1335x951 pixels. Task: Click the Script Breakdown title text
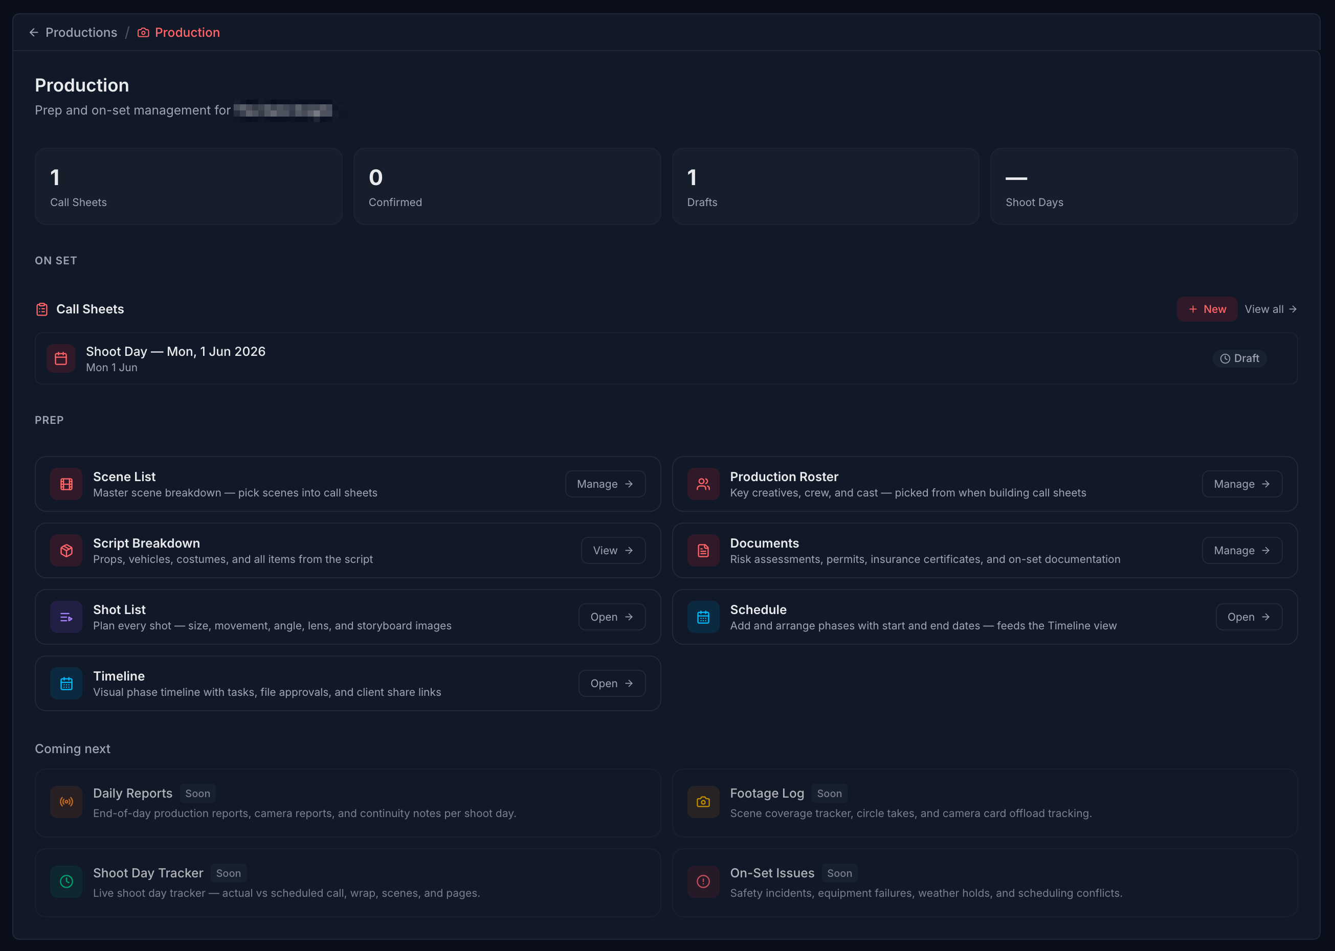pyautogui.click(x=146, y=544)
